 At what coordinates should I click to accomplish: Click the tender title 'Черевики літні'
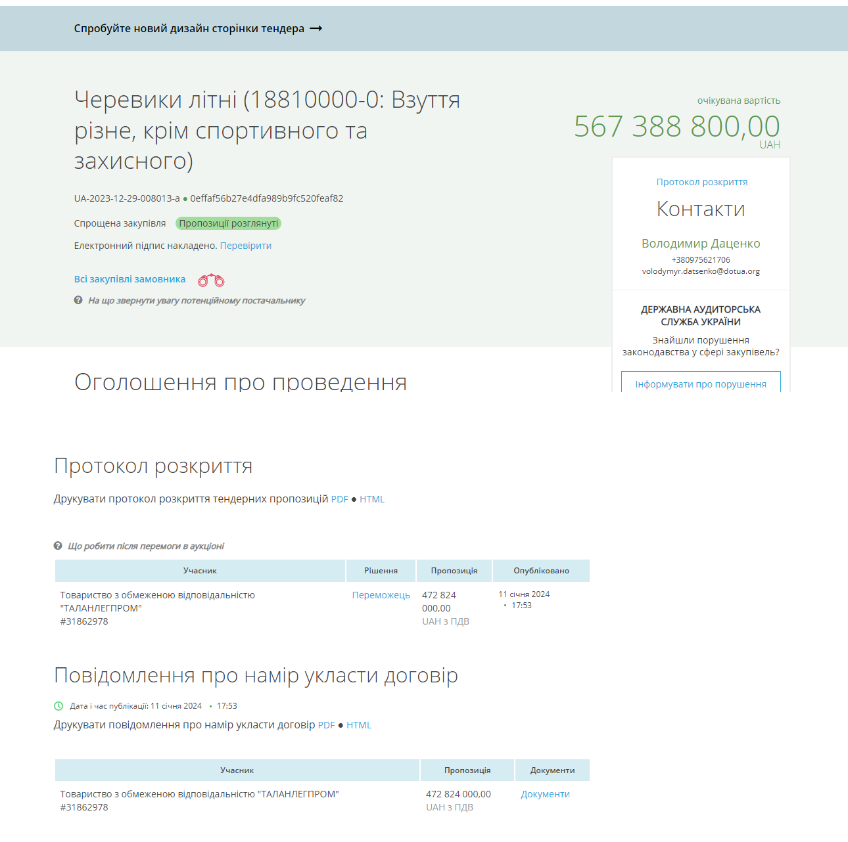pos(267,130)
